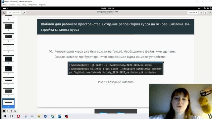The image size is (212, 119).
Task: Open the Windows Start menu
Action: (5, 116)
